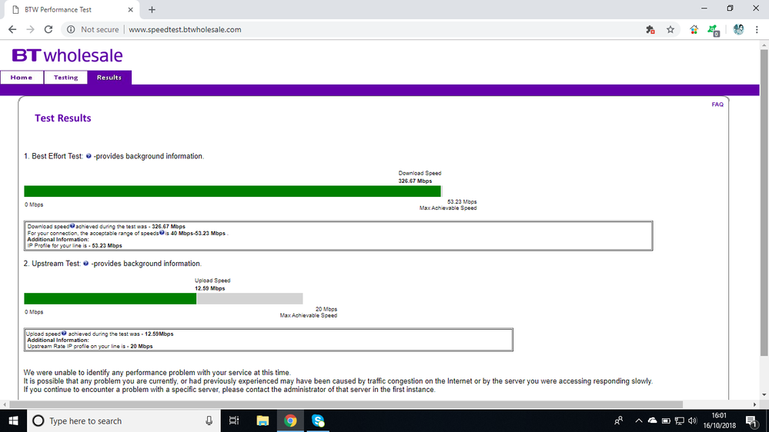The height and width of the screenshot is (432, 769).
Task: Click the blocked plugin icon in address bar
Action: pyautogui.click(x=650, y=29)
